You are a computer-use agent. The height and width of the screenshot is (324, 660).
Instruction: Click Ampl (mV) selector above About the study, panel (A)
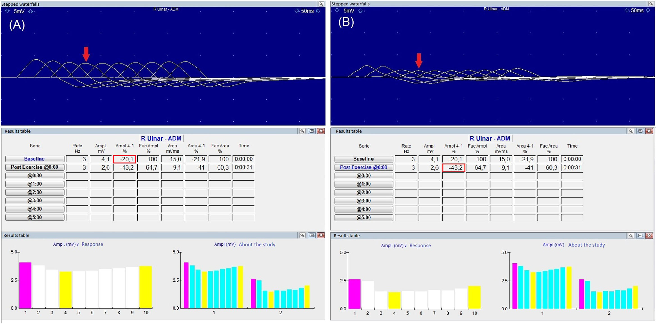coord(225,244)
